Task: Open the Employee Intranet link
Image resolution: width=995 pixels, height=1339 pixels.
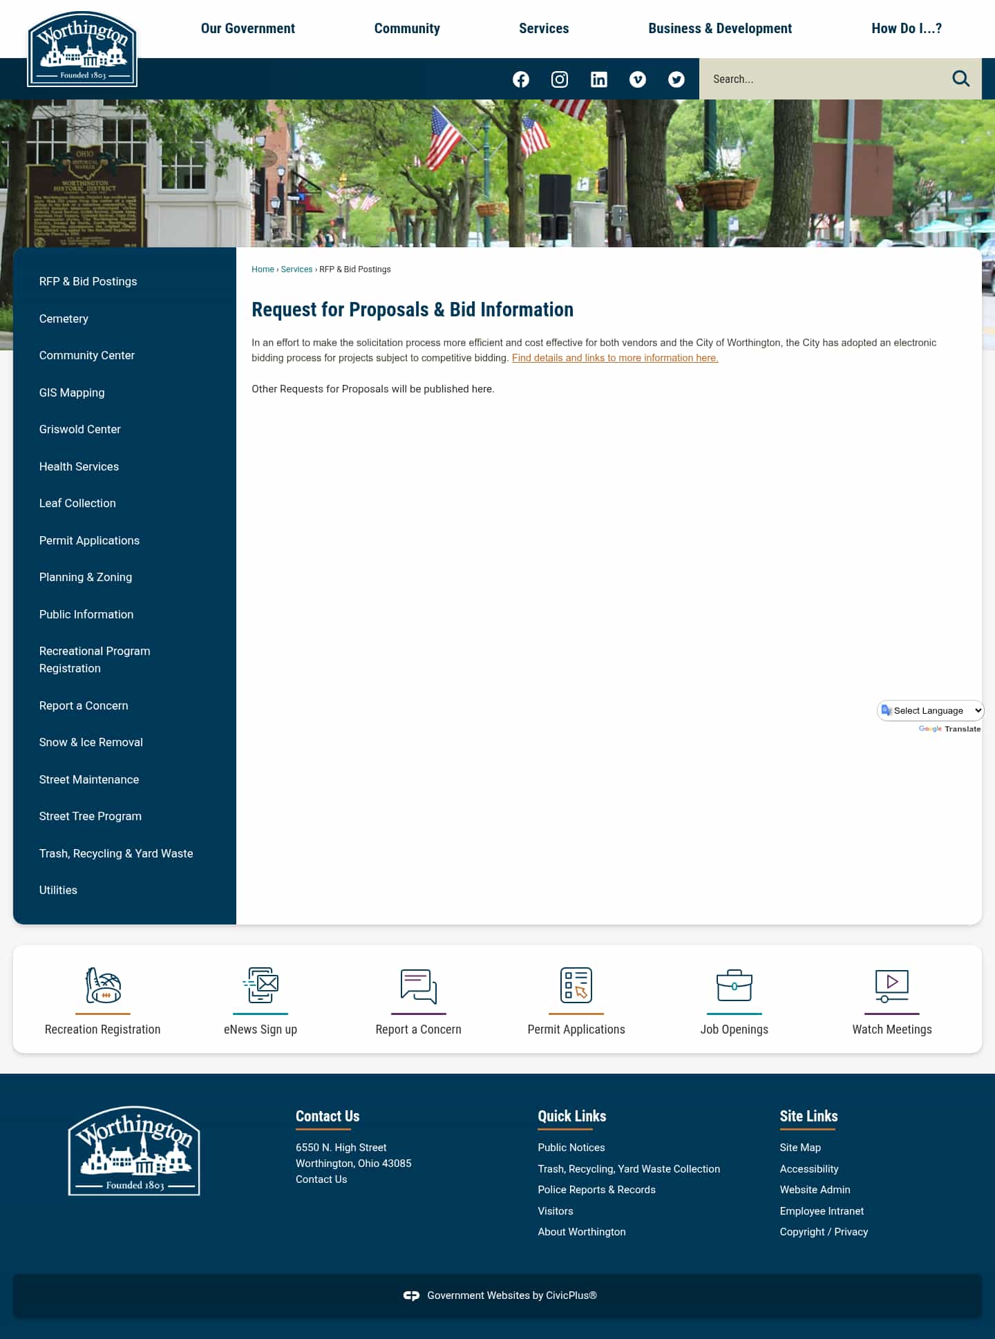Action: [822, 1211]
